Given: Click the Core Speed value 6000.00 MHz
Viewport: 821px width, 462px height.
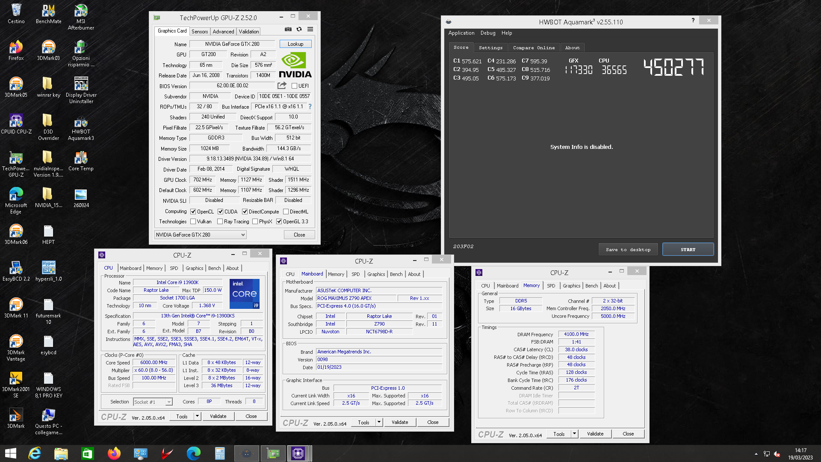Looking at the screenshot, I should tap(154, 362).
